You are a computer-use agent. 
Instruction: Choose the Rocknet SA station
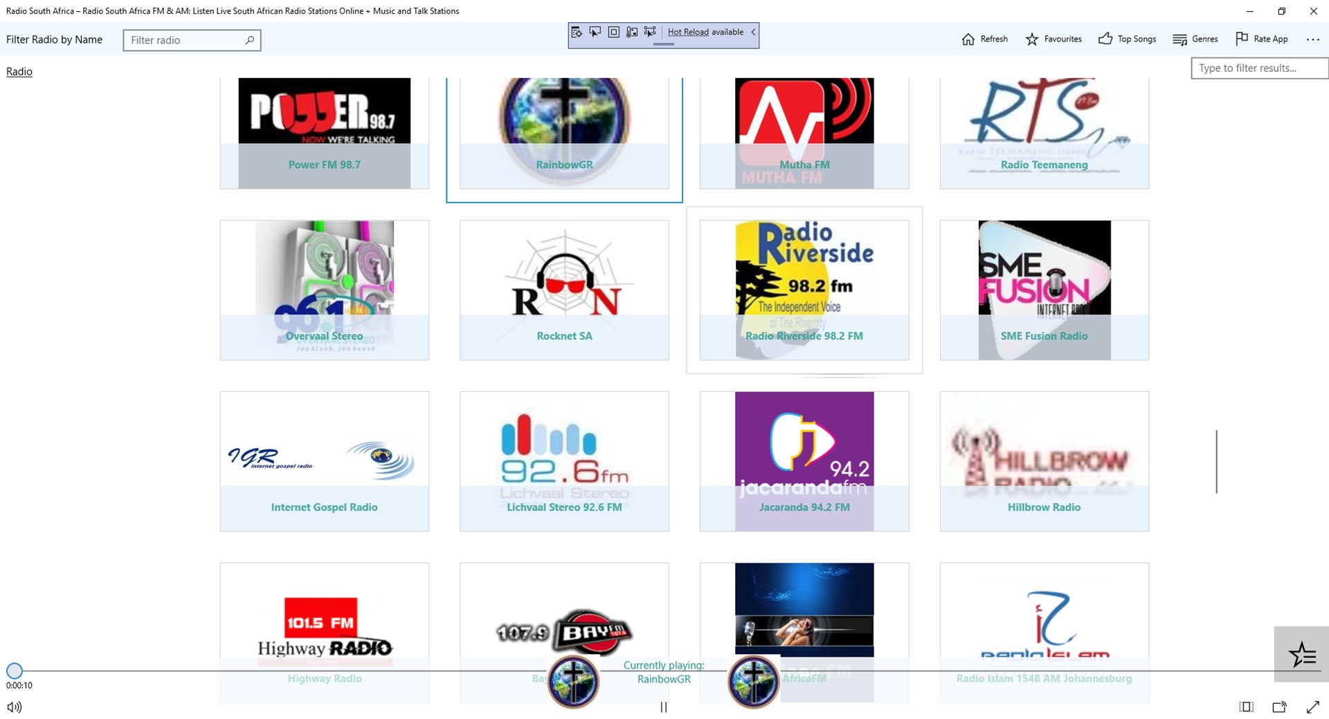[564, 290]
